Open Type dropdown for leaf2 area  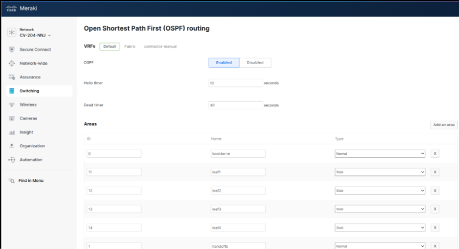(380, 191)
